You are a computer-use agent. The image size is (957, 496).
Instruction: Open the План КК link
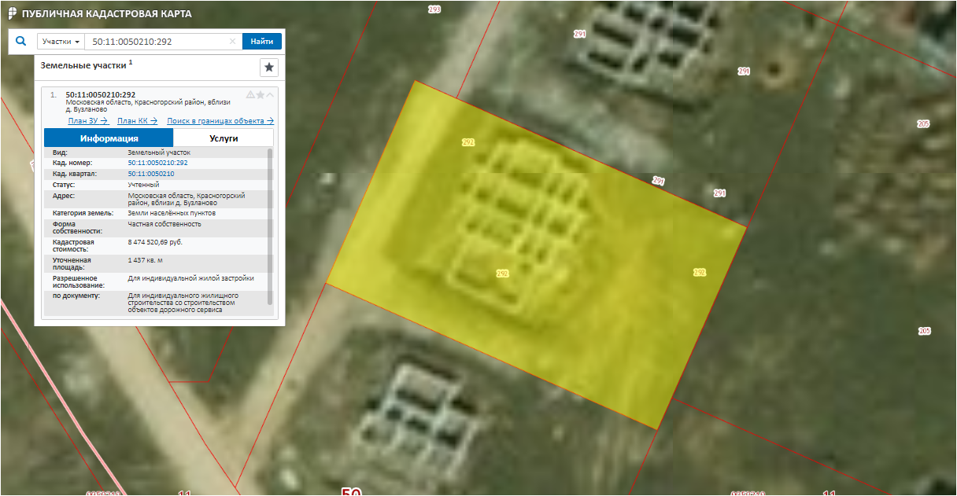coord(137,121)
